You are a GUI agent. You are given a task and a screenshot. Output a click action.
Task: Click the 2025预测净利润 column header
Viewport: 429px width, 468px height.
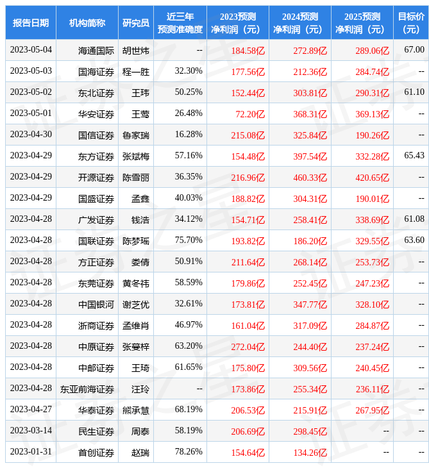pos(362,23)
